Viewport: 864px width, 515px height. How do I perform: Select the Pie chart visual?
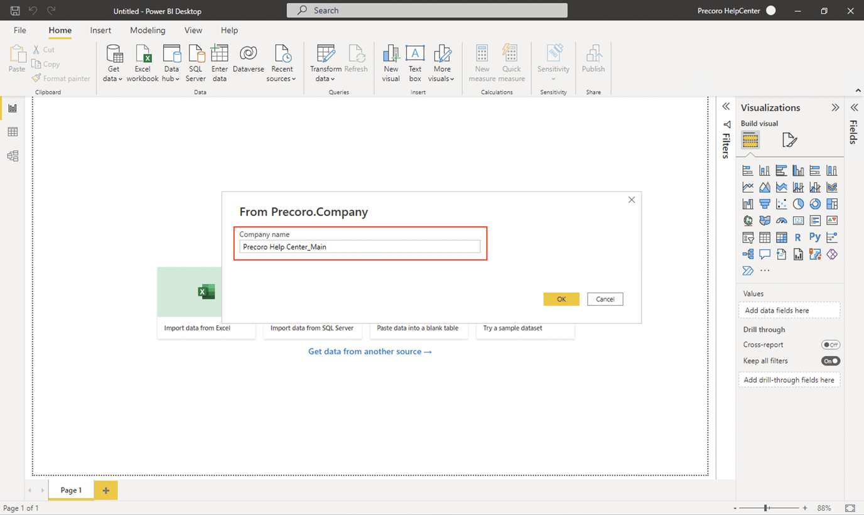pyautogui.click(x=798, y=203)
